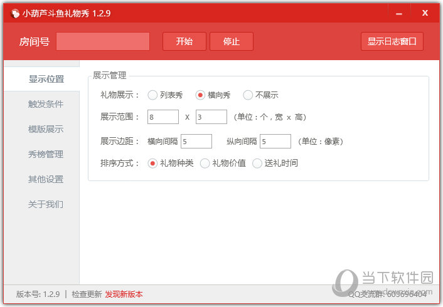Click the 展示范围： label
Screen dimensions: 443x307
(120, 117)
